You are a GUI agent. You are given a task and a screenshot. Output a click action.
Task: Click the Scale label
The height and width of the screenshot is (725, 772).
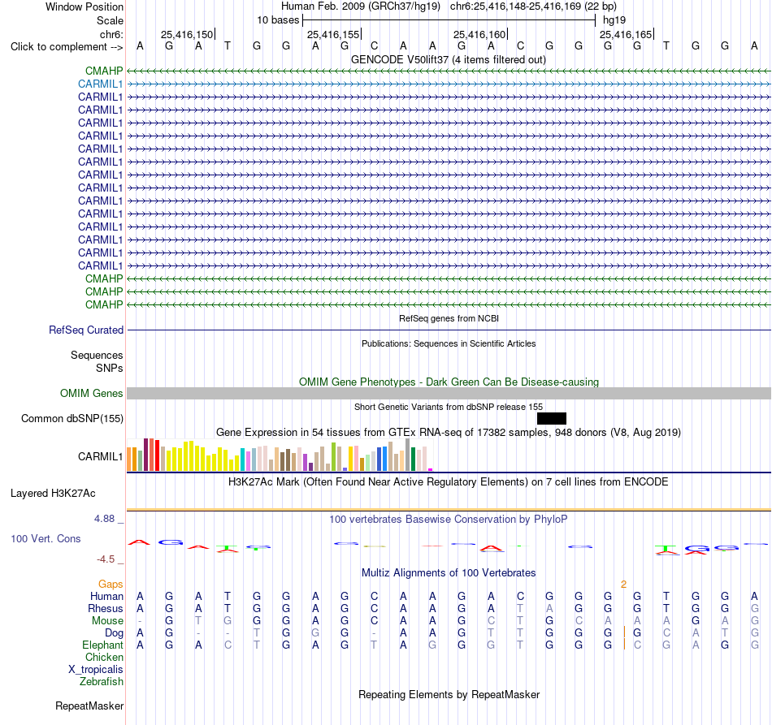coord(110,21)
